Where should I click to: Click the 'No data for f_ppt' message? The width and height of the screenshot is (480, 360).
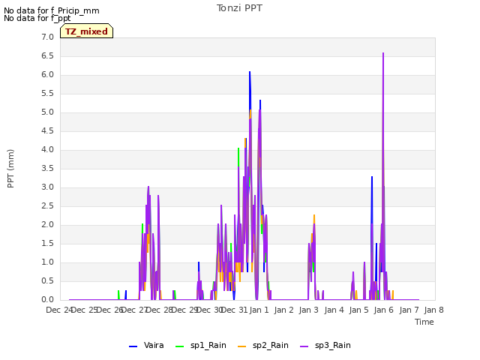pos(37,18)
